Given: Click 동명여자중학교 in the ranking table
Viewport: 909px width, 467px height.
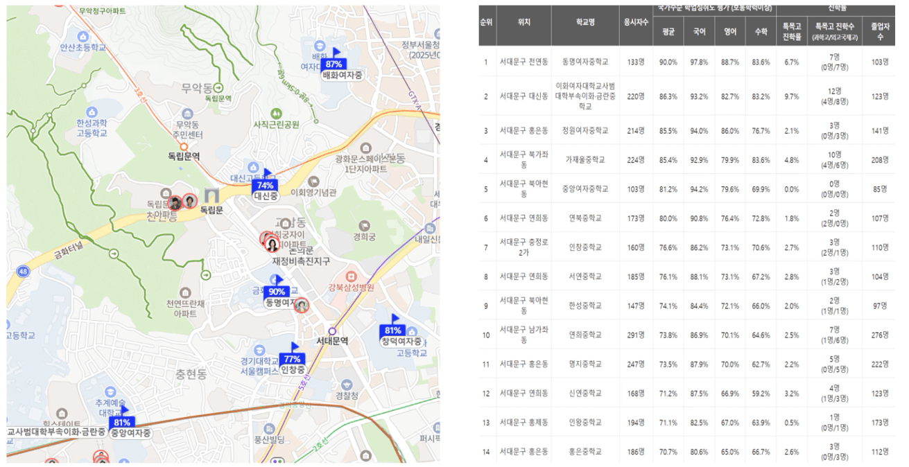Looking at the screenshot, I should [585, 62].
